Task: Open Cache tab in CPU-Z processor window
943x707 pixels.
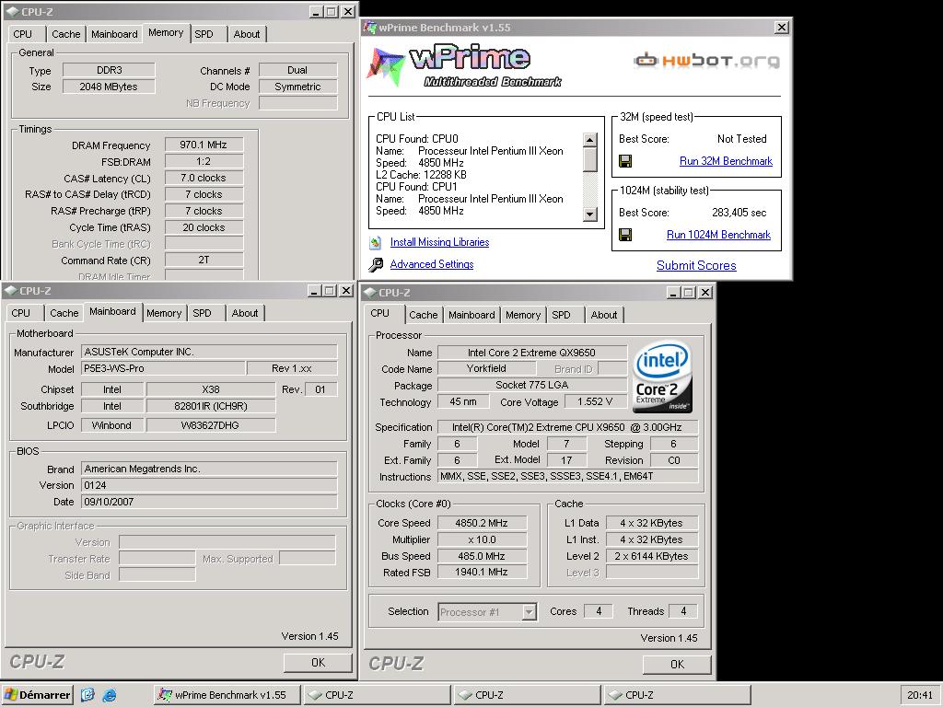Action: (424, 315)
